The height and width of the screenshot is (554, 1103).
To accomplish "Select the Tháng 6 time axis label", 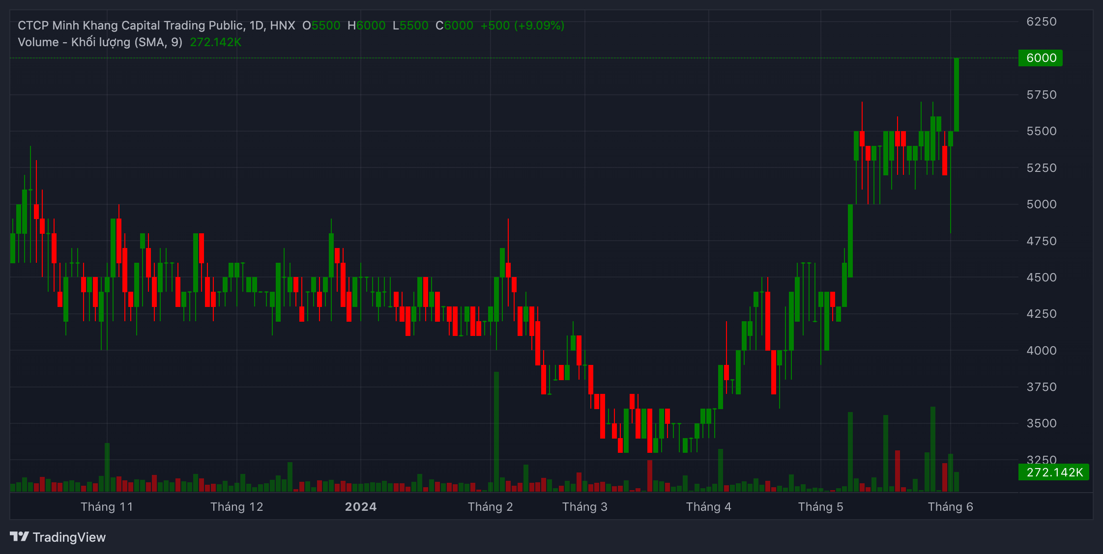I will (950, 507).
